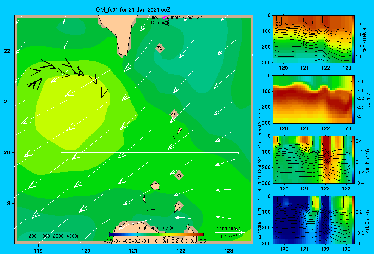374x254 pixels.
Task: Click the 'height anomaly (m)' label
Action: tap(156, 228)
